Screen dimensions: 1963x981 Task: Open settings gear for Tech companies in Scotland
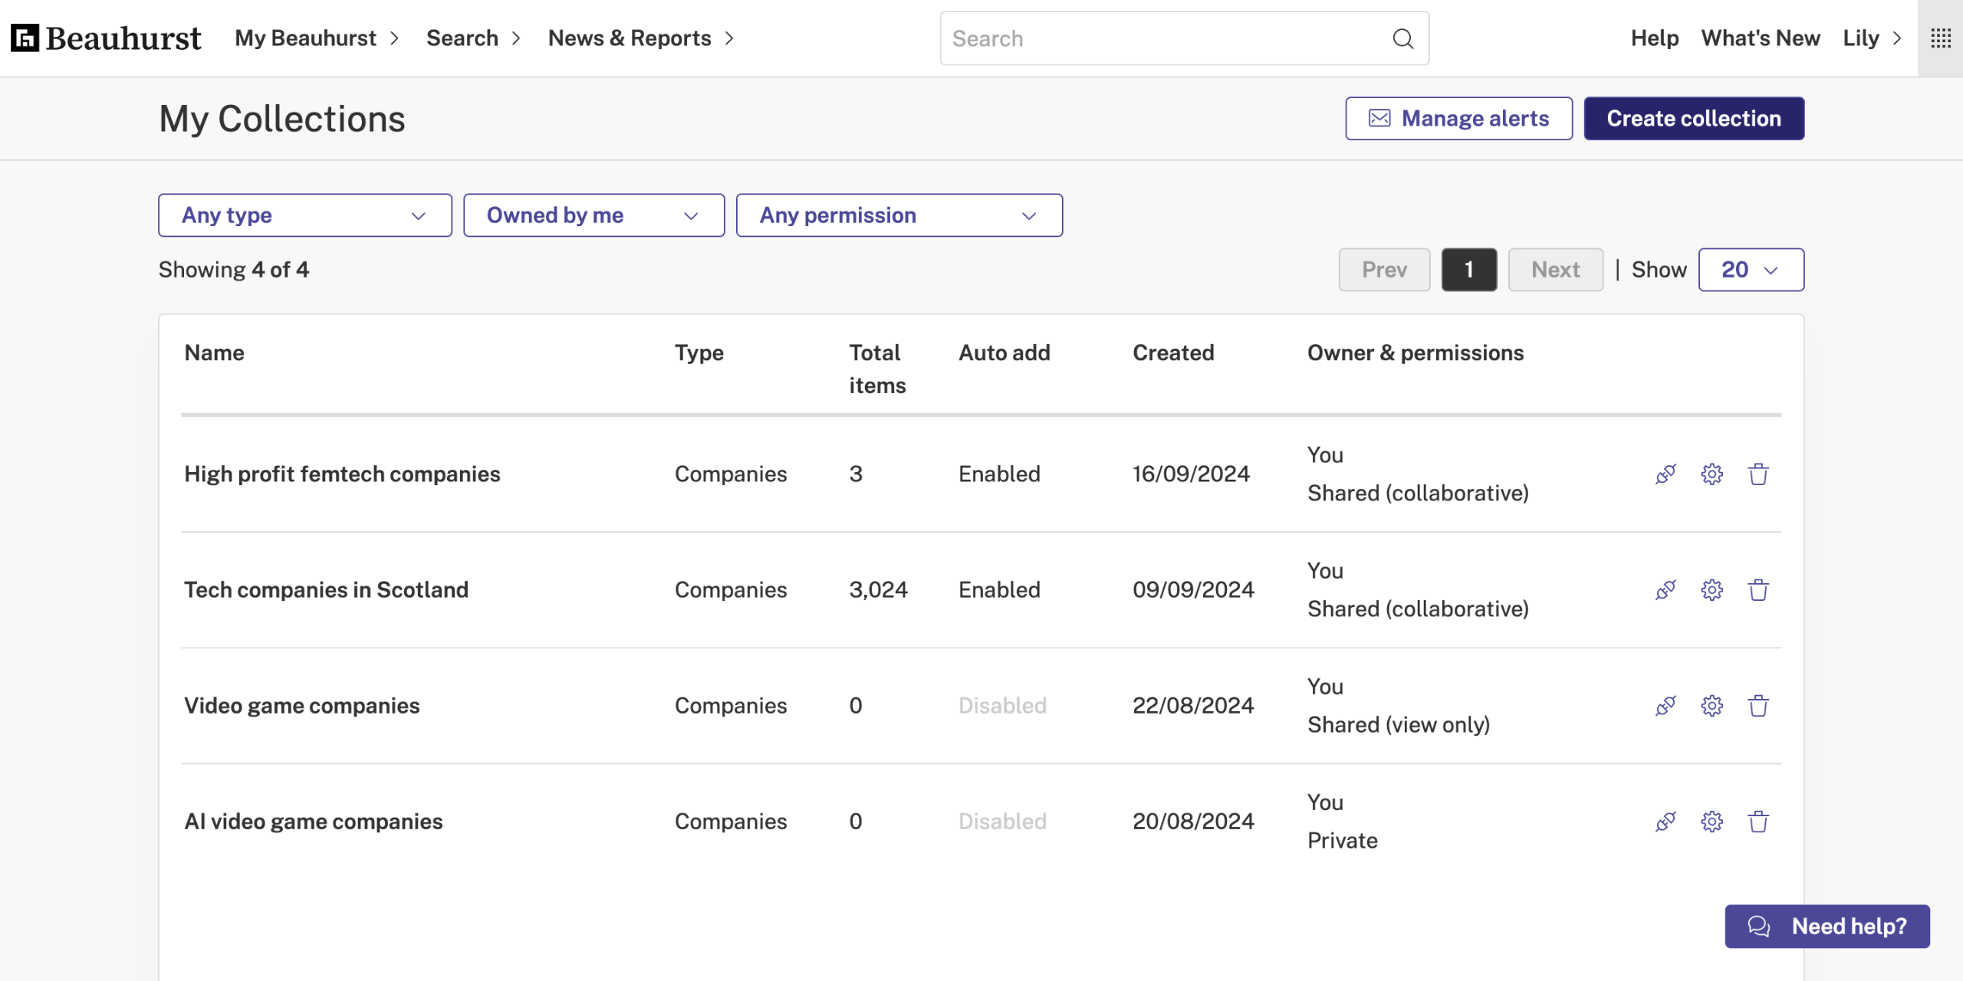[1711, 590]
